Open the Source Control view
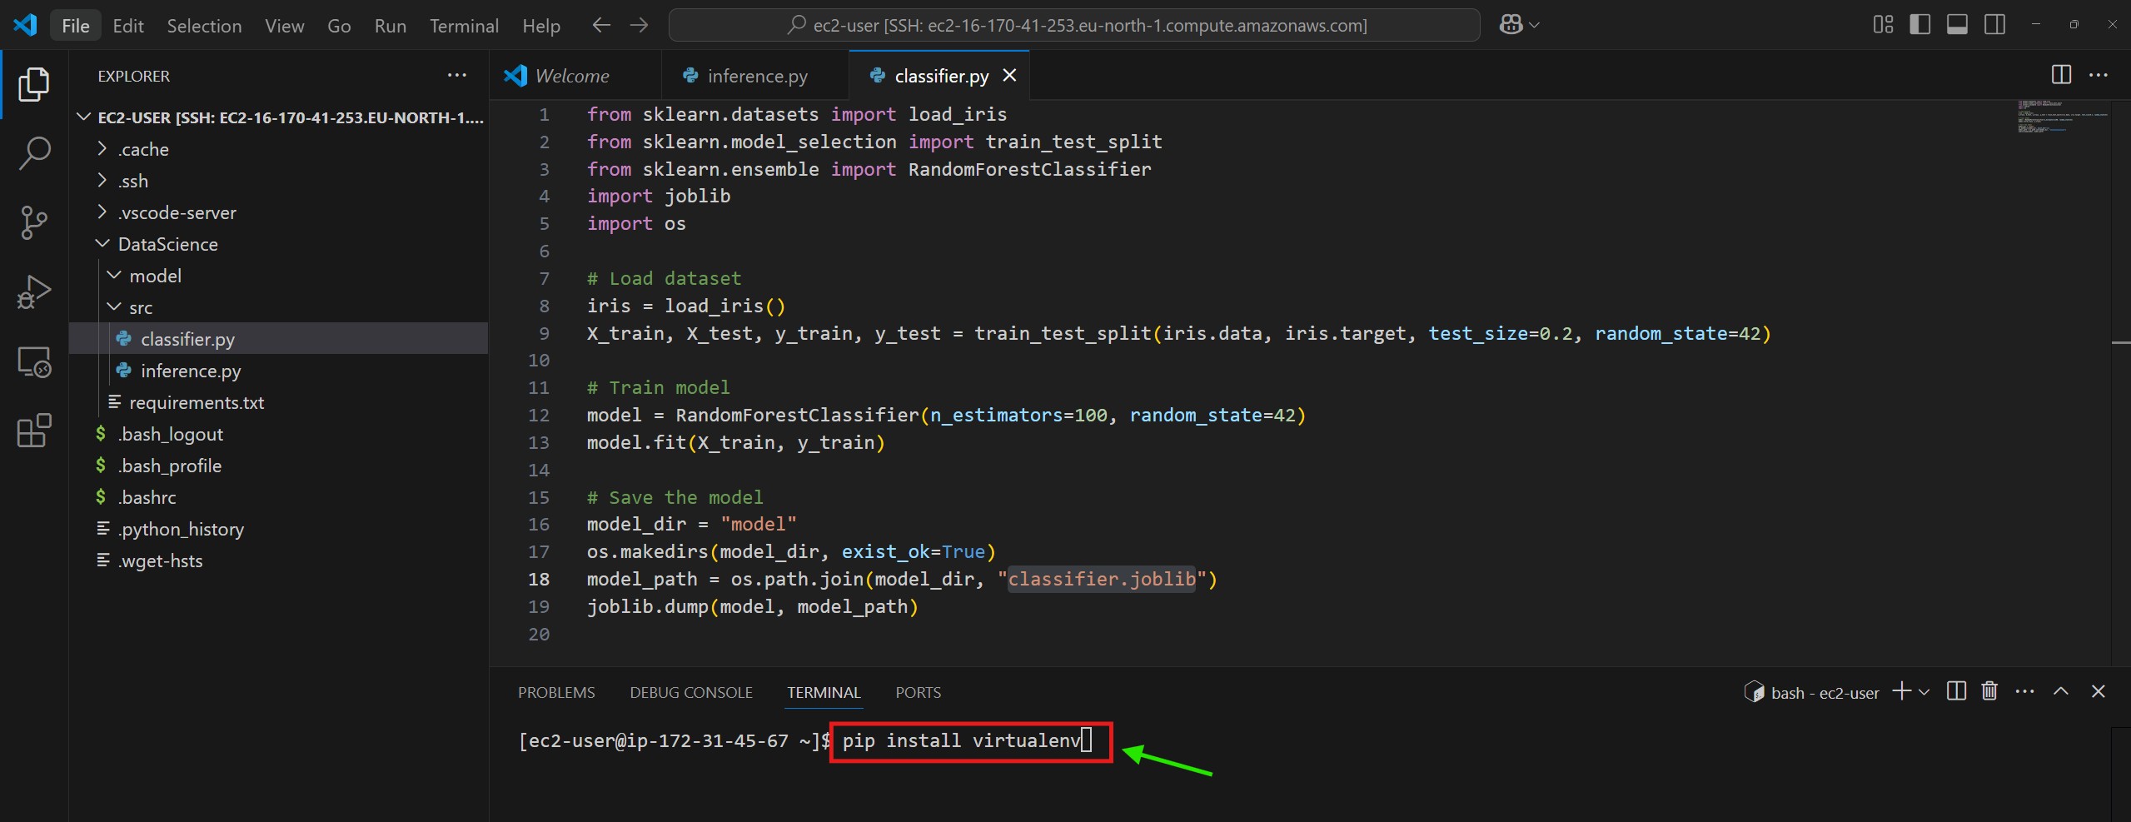2131x822 pixels. tap(34, 222)
